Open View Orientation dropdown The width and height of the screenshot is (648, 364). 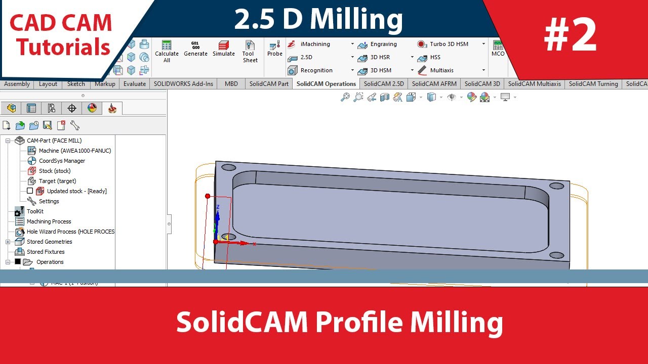[x=421, y=97]
